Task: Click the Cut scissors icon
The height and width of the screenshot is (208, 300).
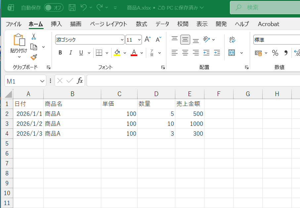Action: click(33, 37)
